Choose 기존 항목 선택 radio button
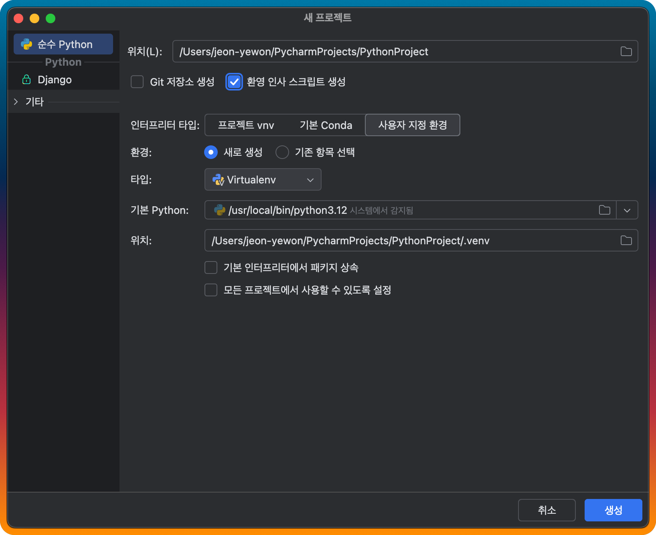Viewport: 656px width, 535px height. [x=282, y=152]
